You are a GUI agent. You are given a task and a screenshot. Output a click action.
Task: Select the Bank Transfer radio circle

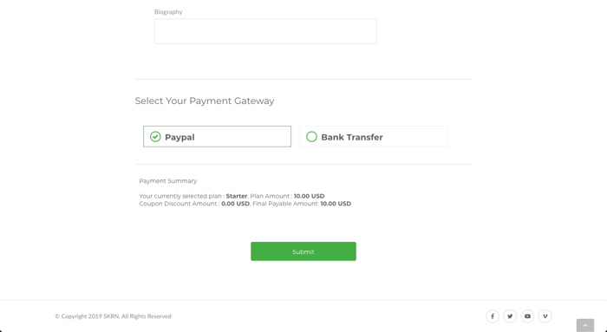pos(311,137)
